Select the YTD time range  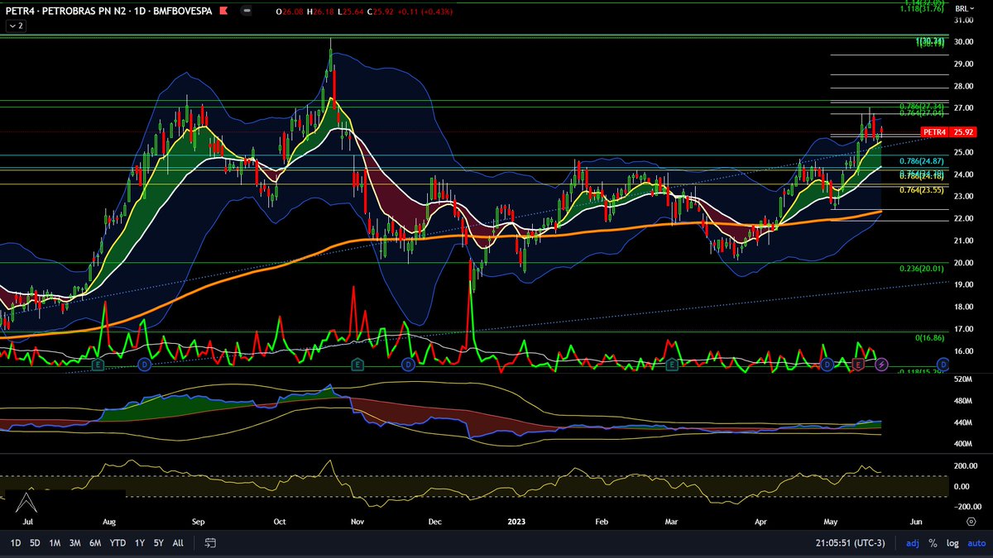pyautogui.click(x=117, y=543)
